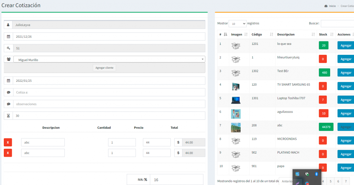
Task: Open Windows Security shield tray icon
Action: 307,174
